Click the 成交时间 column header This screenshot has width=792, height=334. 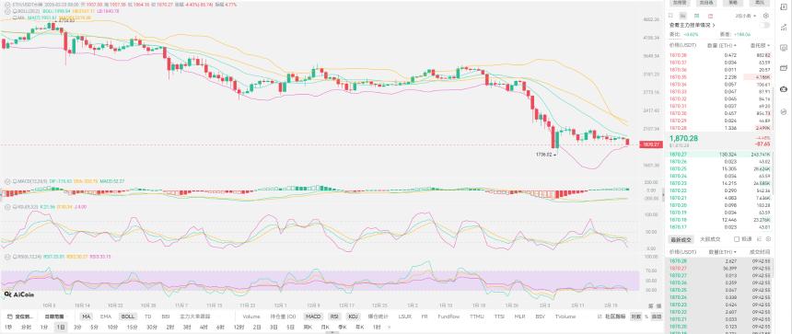[x=759, y=251]
